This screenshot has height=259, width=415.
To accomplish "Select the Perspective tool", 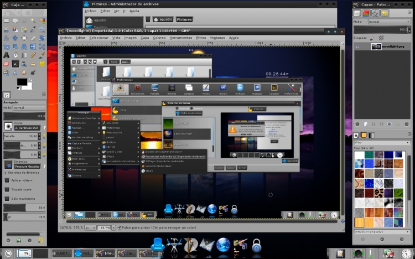I will pos(24,47).
